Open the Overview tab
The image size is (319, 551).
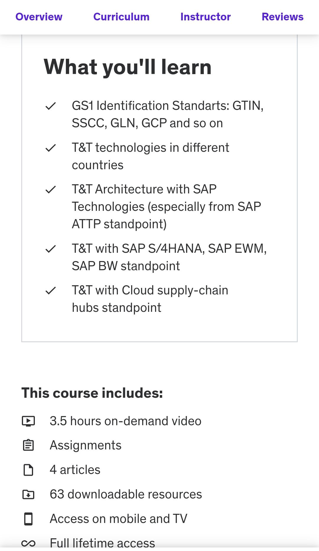point(39,17)
